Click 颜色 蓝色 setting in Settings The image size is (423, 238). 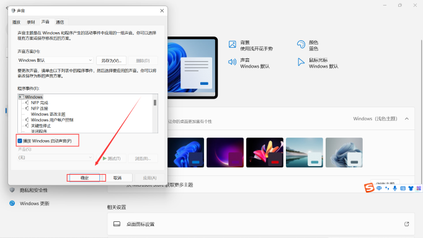click(308, 45)
